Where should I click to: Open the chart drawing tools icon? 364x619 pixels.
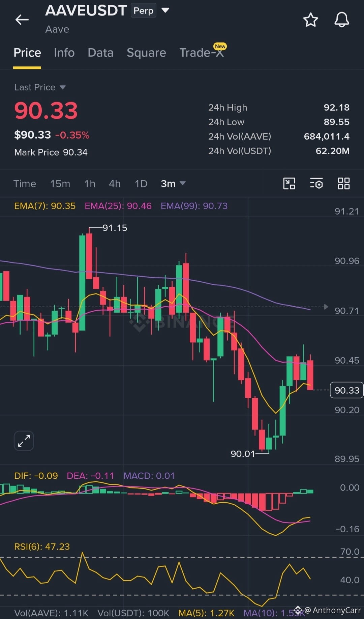[289, 184]
